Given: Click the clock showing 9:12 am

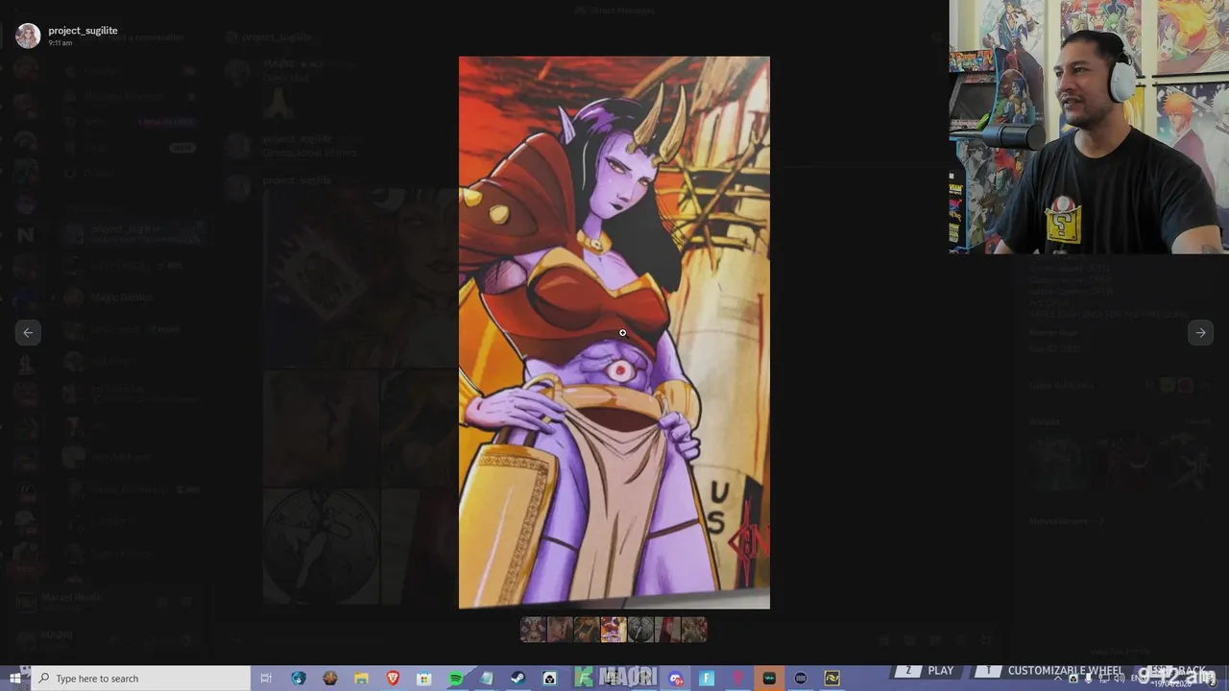Looking at the screenshot, I should [1179, 676].
